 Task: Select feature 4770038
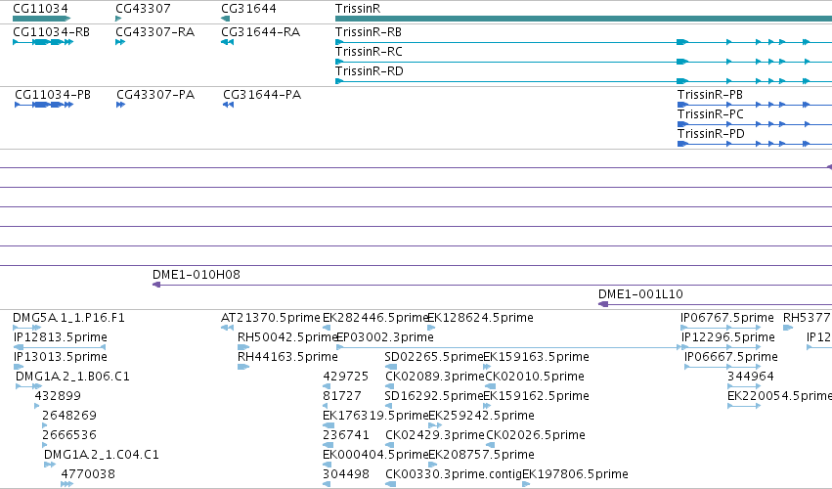tap(88, 474)
